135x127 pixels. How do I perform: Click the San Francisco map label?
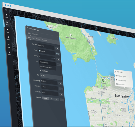[122, 96]
